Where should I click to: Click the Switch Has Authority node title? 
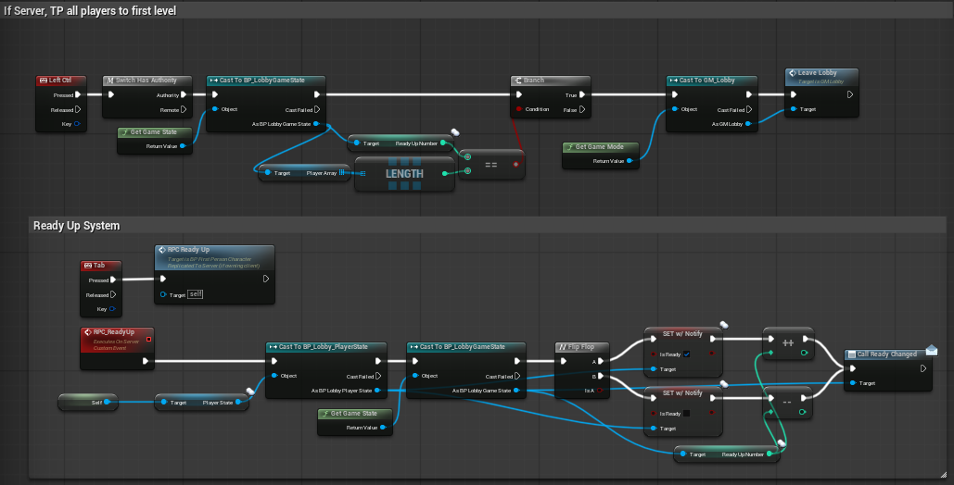click(146, 81)
